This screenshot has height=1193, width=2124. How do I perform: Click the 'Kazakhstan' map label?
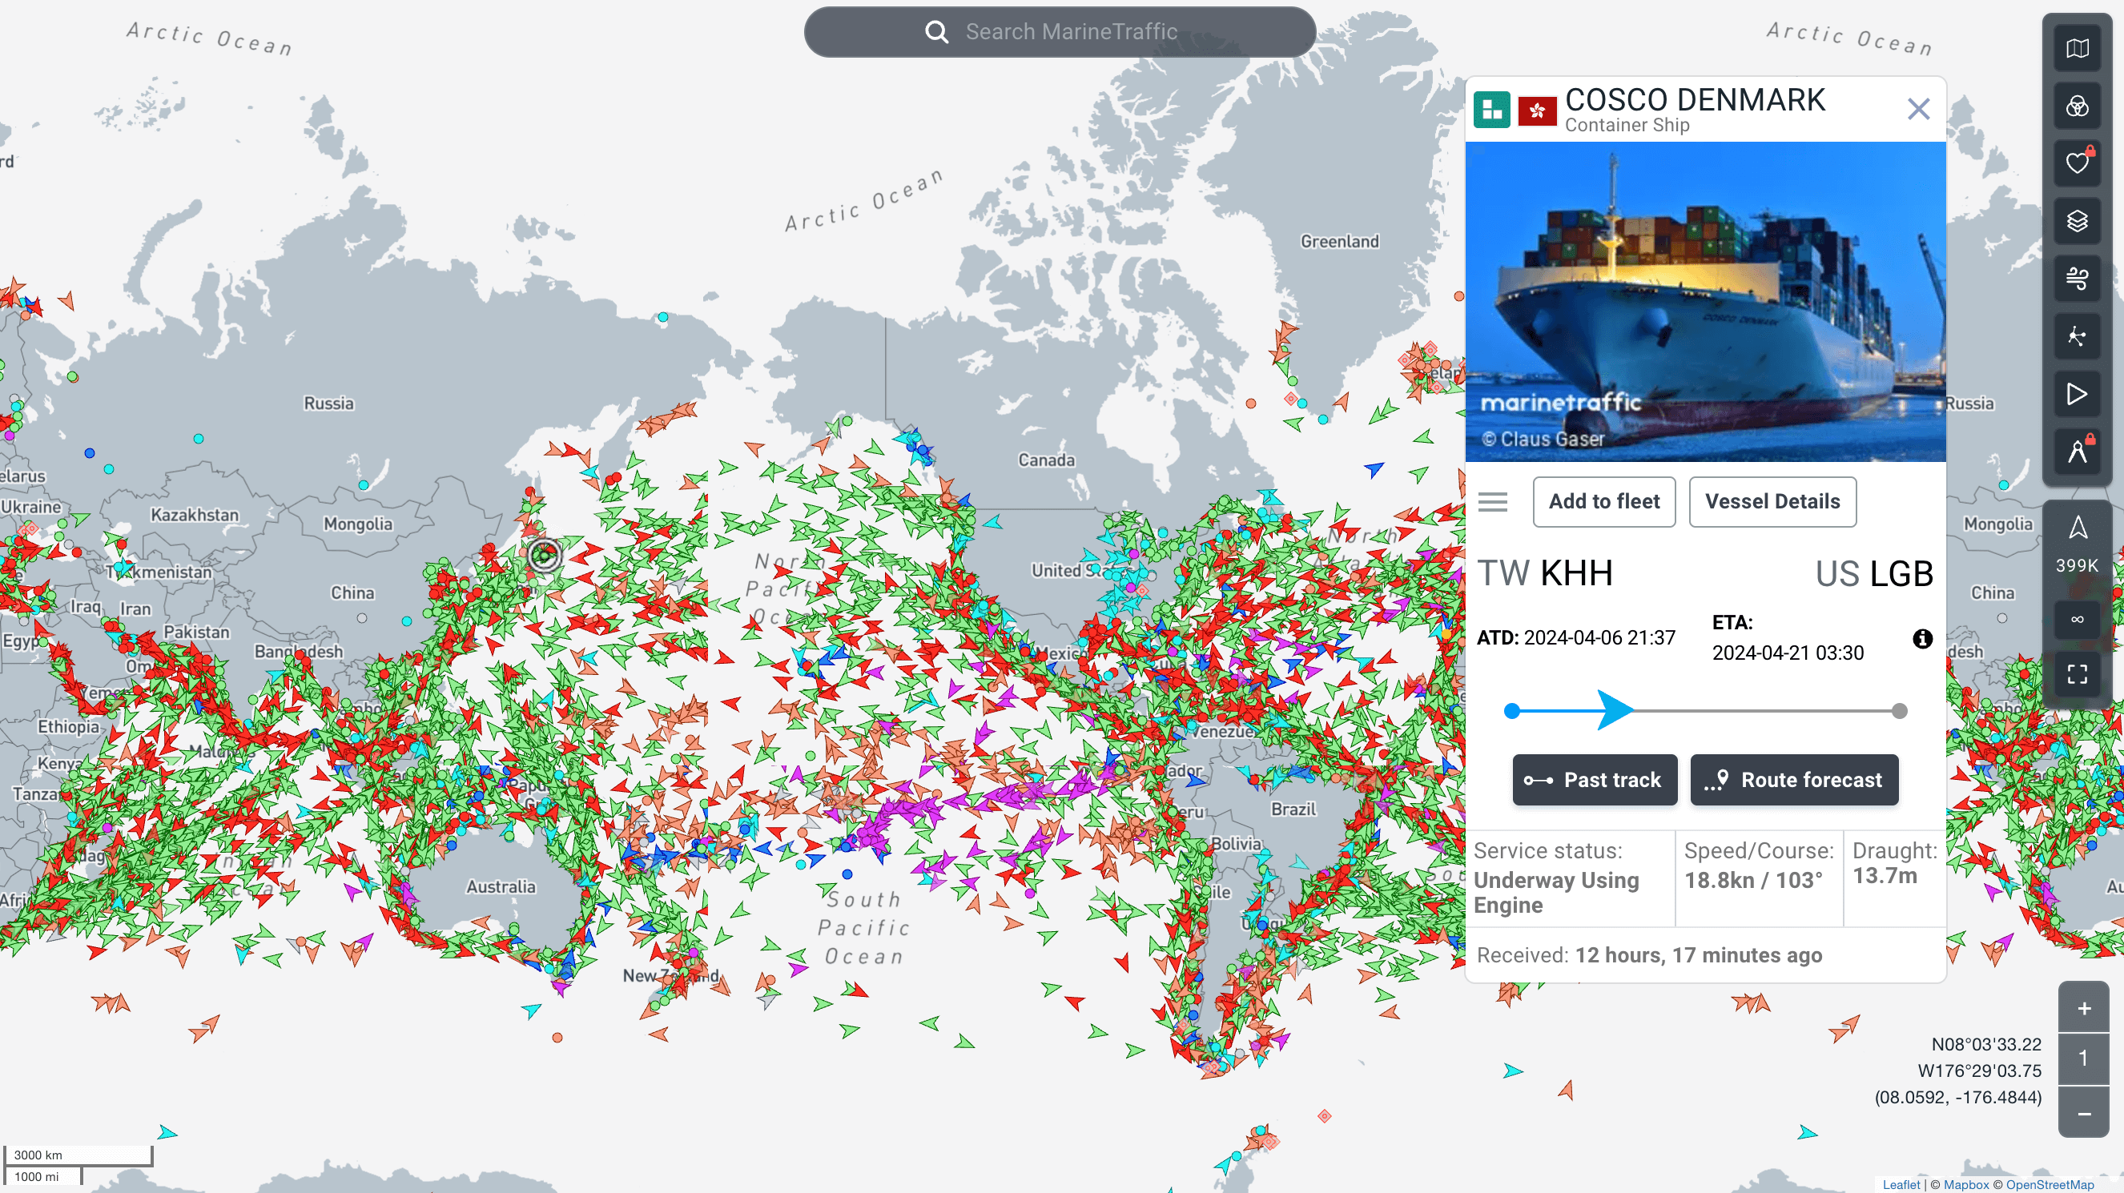tap(195, 516)
